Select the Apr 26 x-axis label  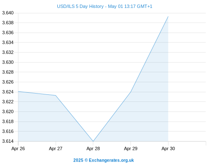pyautogui.click(x=18, y=149)
